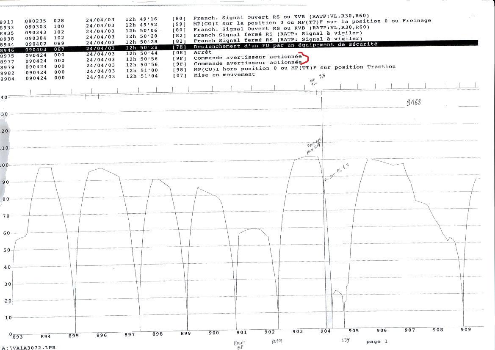Click the red bracket beside avertisseur entries
Screen dimensions: 495x350
point(306,59)
